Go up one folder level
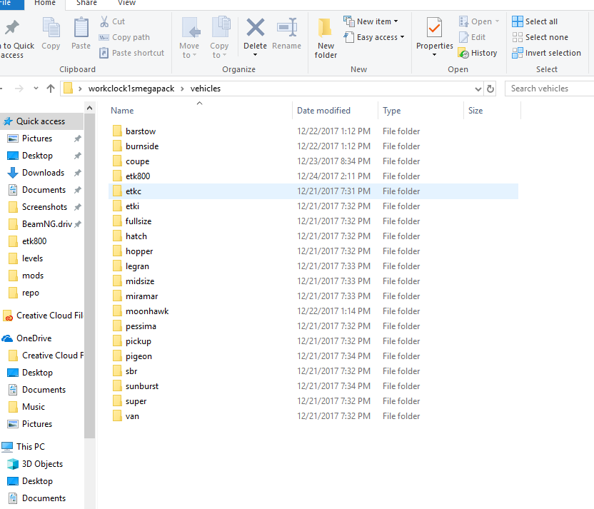Viewport: 594px width, 509px height. coord(51,89)
